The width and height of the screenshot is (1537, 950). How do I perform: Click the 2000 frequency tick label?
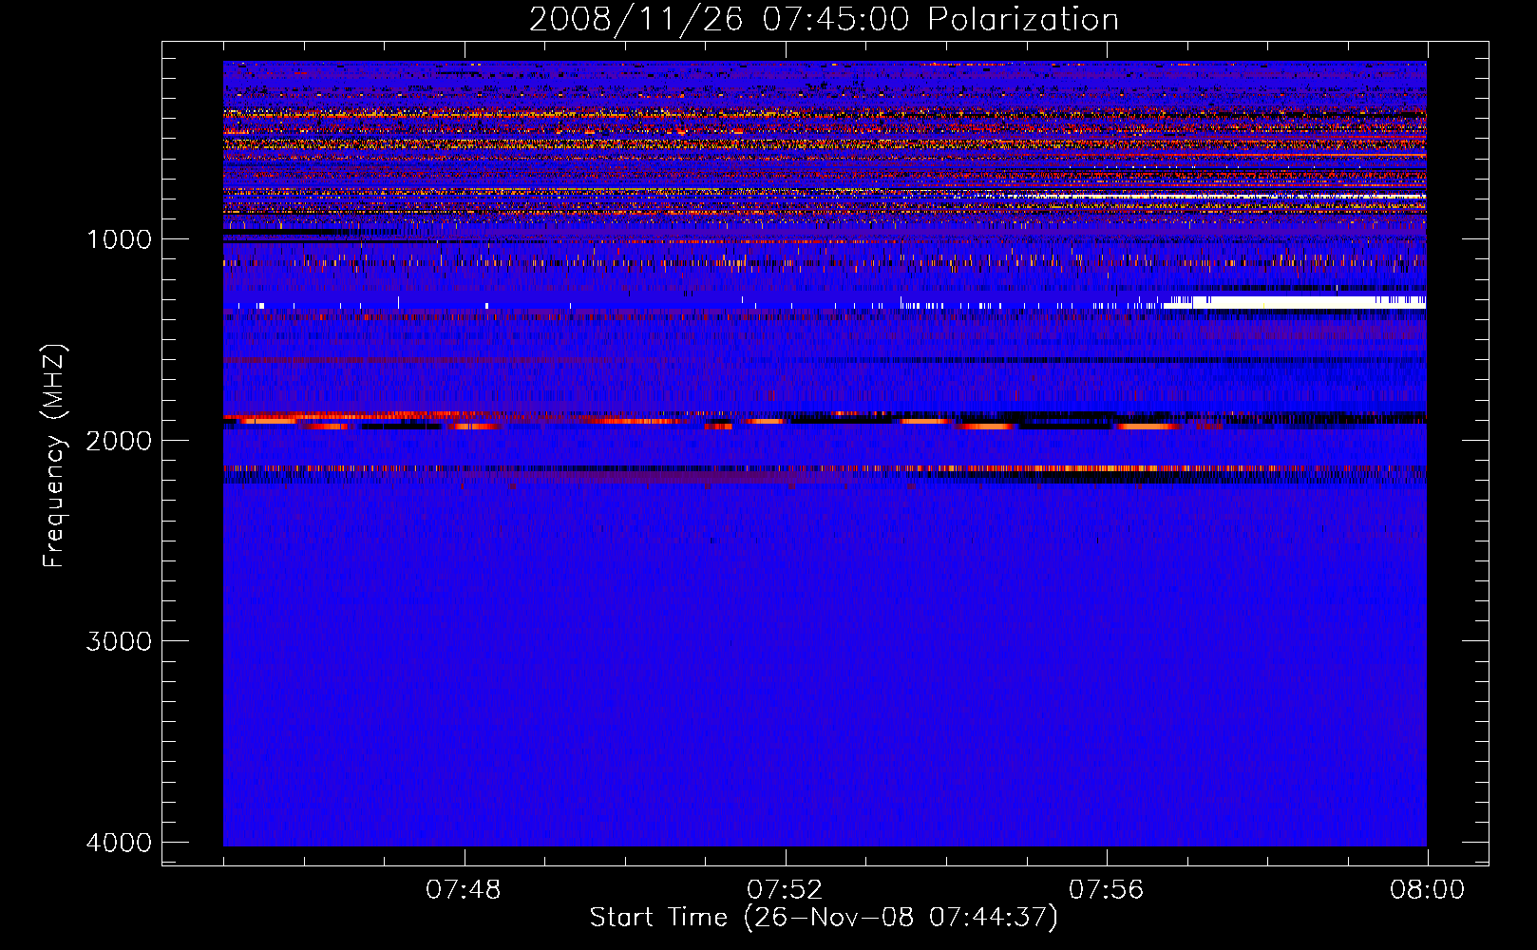click(x=119, y=441)
